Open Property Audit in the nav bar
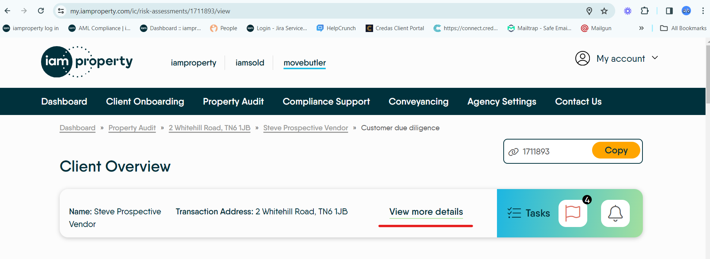This screenshot has width=710, height=259. (x=233, y=102)
